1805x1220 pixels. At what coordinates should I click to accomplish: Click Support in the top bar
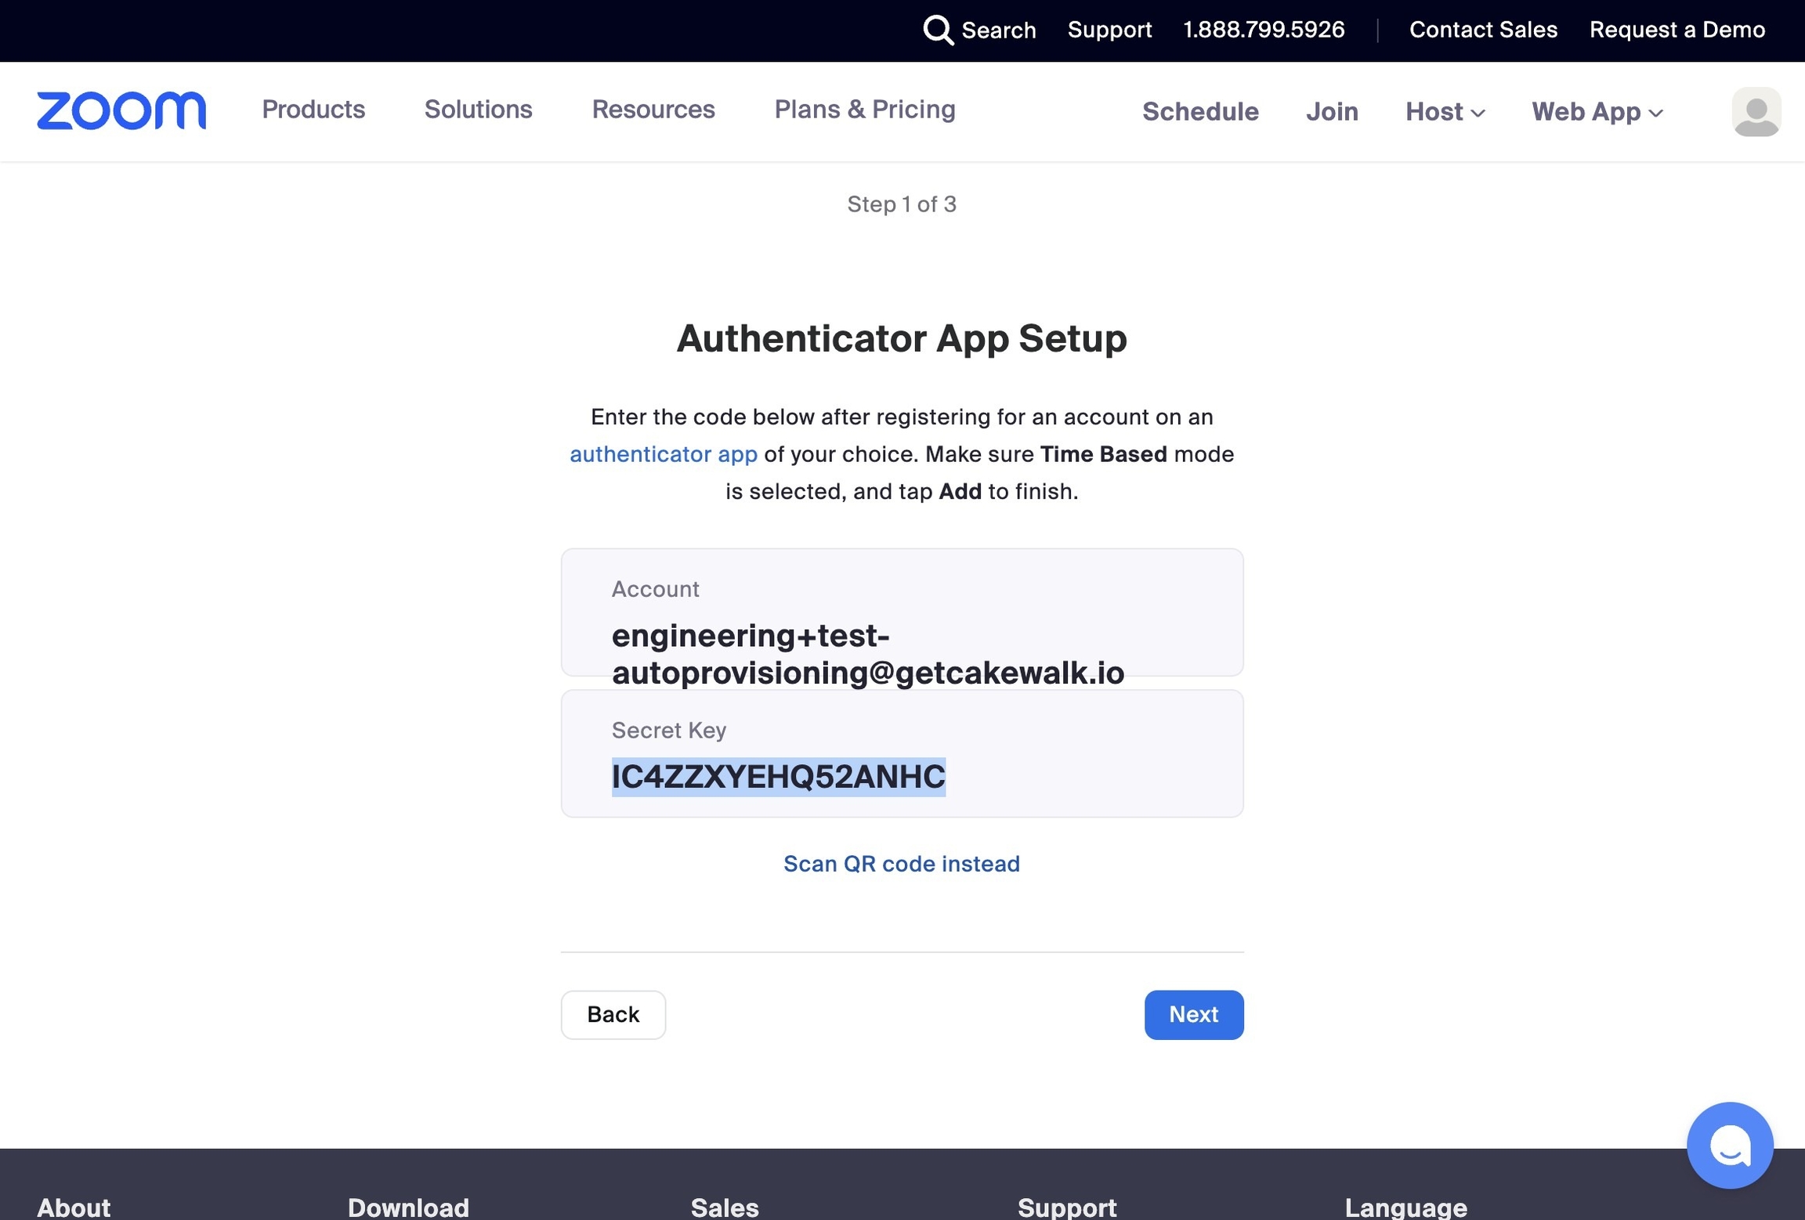1109,30
